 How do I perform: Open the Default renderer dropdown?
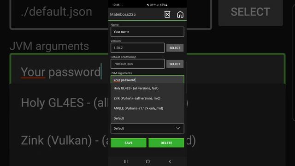coord(147,128)
